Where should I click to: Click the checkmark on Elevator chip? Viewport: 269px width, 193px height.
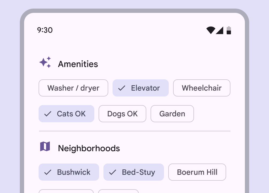coord(122,88)
